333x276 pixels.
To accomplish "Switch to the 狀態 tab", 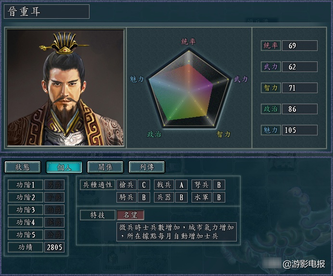I will point(23,167).
